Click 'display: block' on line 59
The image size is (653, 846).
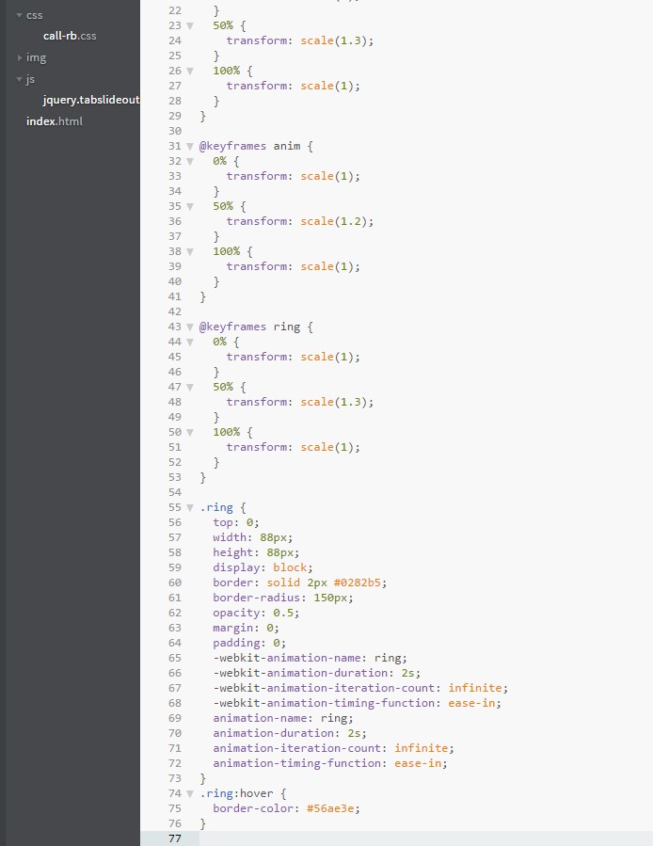[260, 567]
